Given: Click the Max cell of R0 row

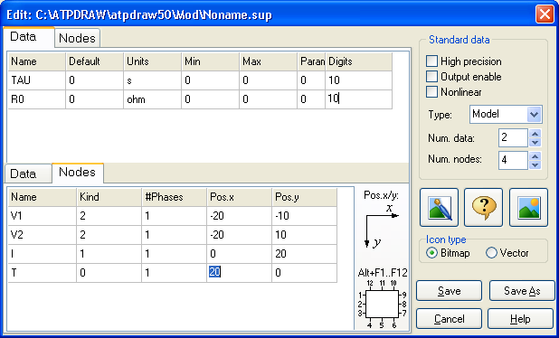Looking at the screenshot, I should click(268, 99).
